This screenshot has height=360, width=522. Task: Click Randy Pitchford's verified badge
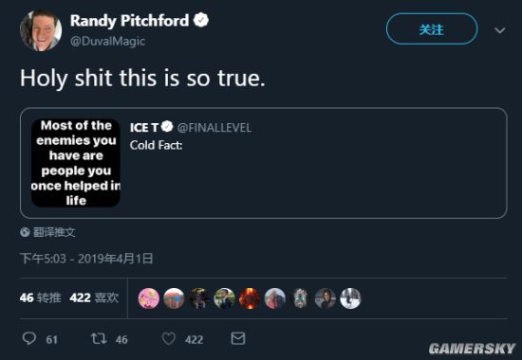(x=201, y=20)
